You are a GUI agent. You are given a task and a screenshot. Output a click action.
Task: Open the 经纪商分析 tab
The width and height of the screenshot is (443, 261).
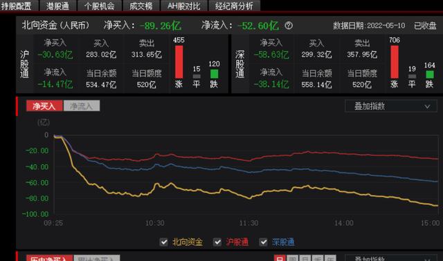click(x=234, y=6)
